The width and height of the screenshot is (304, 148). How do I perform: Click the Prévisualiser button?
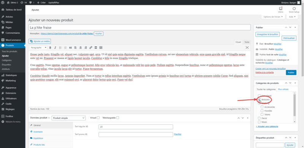click(289, 38)
